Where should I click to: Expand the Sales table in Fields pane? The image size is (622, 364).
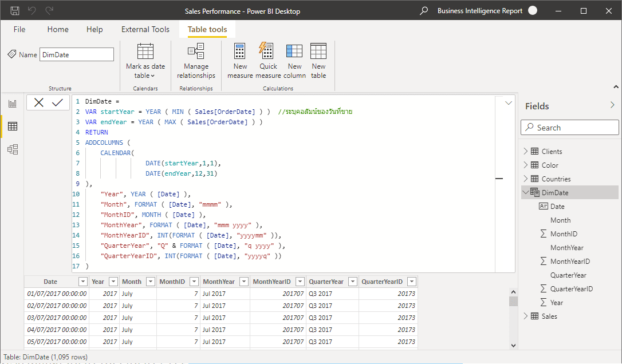[525, 316]
